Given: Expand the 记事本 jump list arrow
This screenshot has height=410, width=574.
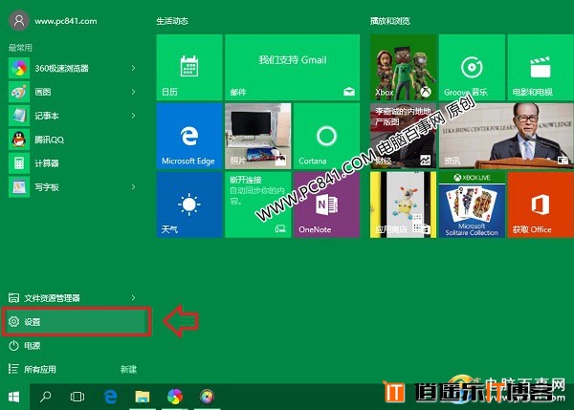Looking at the screenshot, I should pyautogui.click(x=133, y=116).
